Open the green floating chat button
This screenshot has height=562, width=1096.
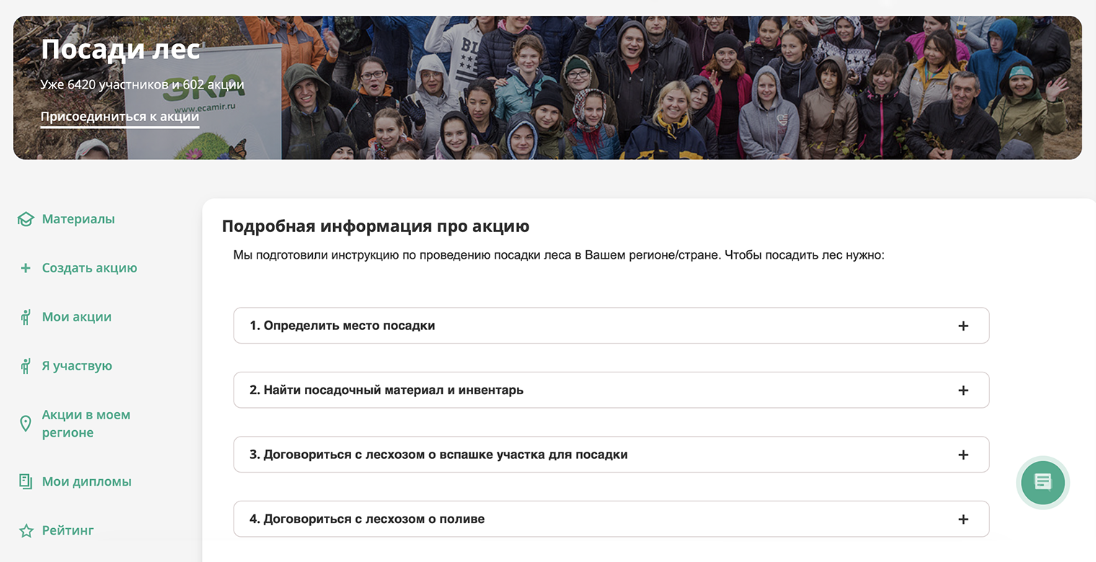[x=1043, y=482]
